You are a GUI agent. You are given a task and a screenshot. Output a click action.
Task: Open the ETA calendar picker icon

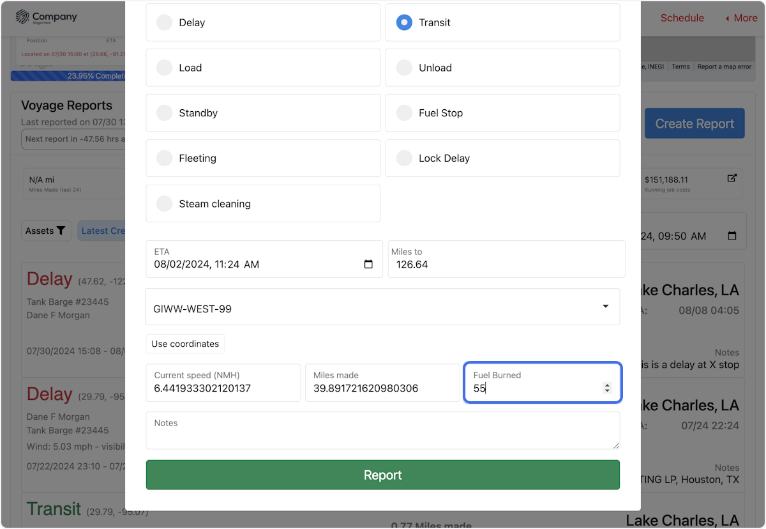(368, 264)
